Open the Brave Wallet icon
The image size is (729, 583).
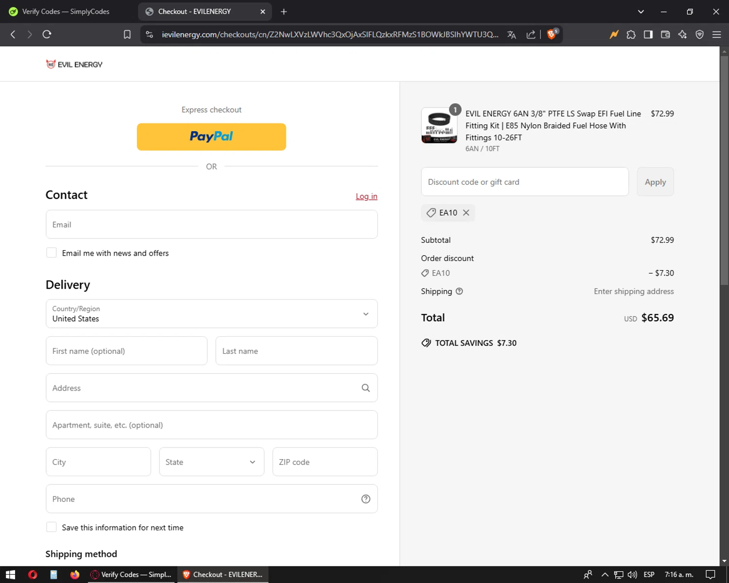coord(665,34)
